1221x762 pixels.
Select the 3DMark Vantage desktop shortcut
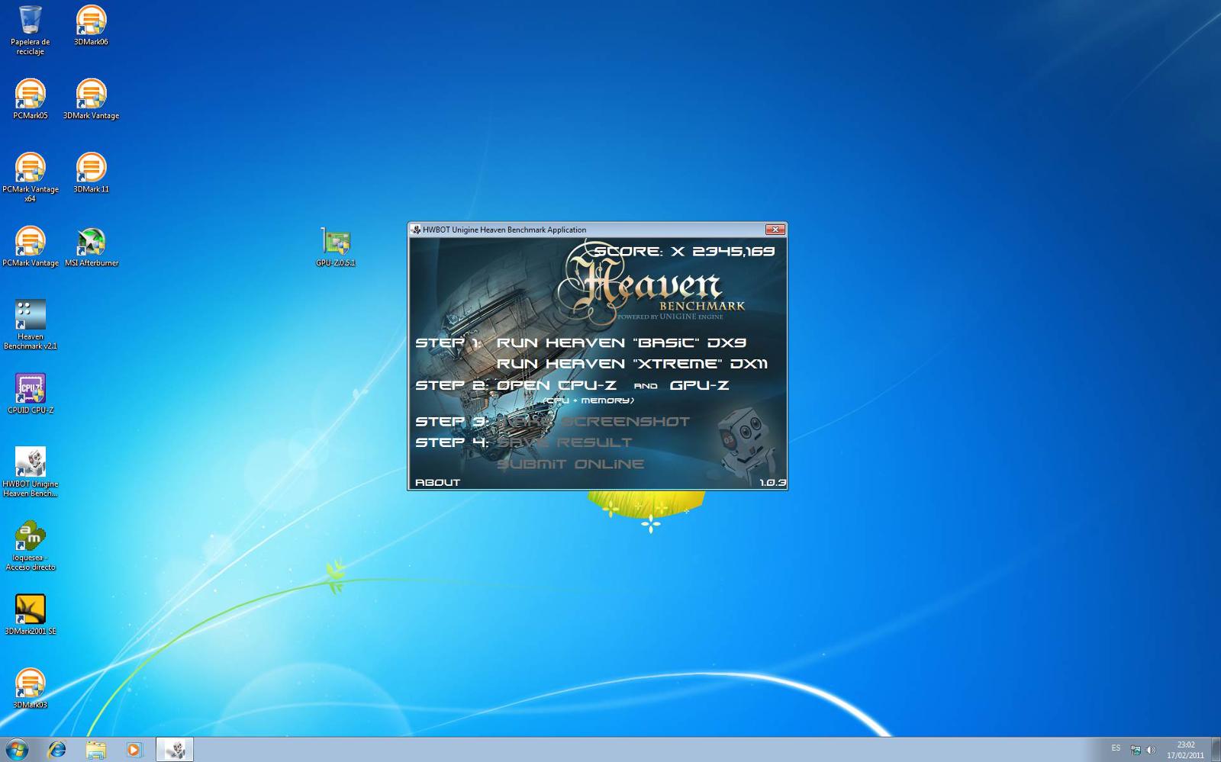click(x=91, y=99)
